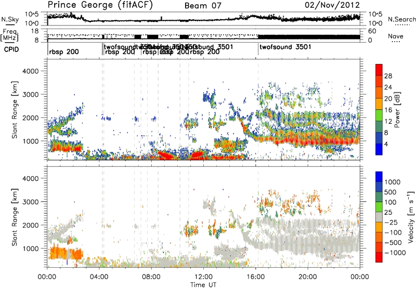Image resolution: width=416 pixels, height=288 pixels.
Task: Click the velocity panel 'Slant Range [km]' label
Action: coord(15,217)
